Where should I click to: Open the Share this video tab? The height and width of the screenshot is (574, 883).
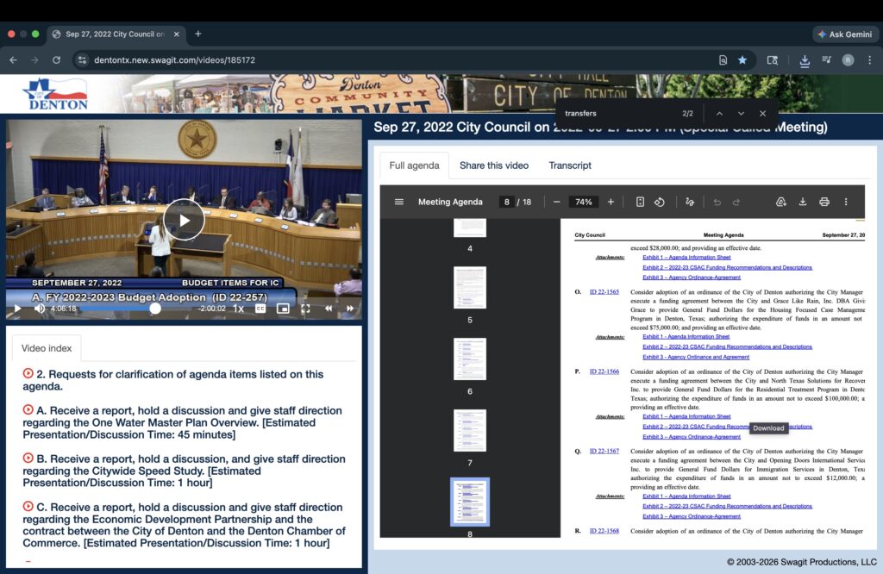coord(494,165)
